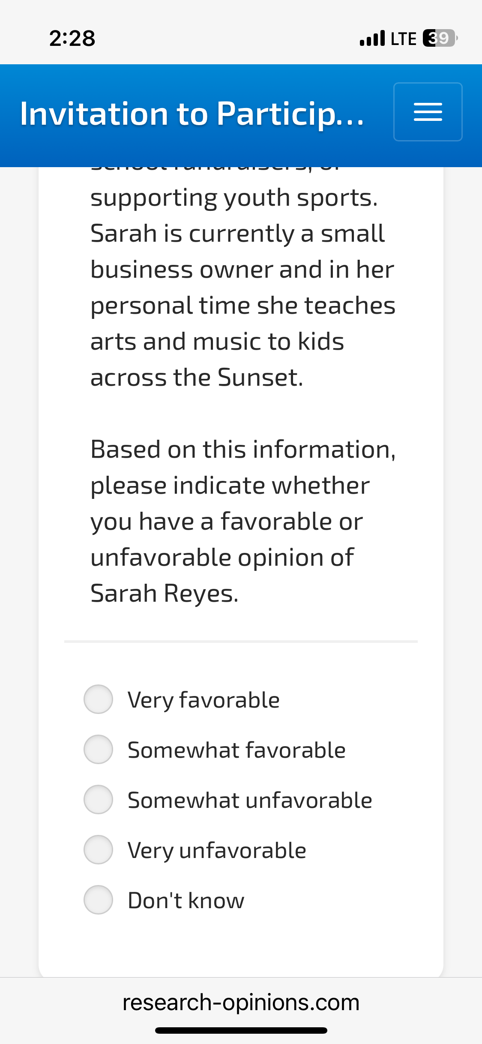Click the "Very favorable" label text
482x1044 pixels.
[x=204, y=700]
